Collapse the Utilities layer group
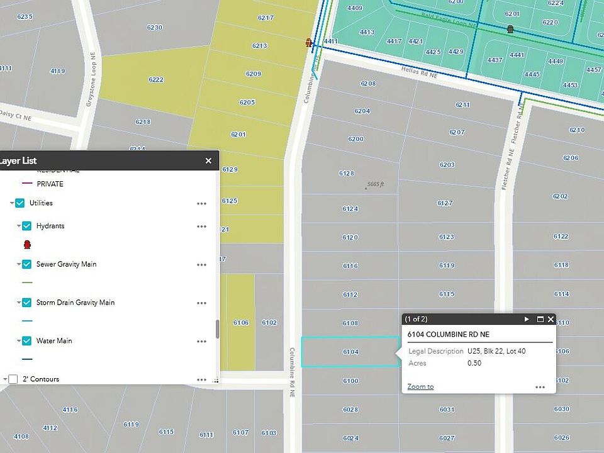Viewport: 604px width, 453px height. coord(12,204)
